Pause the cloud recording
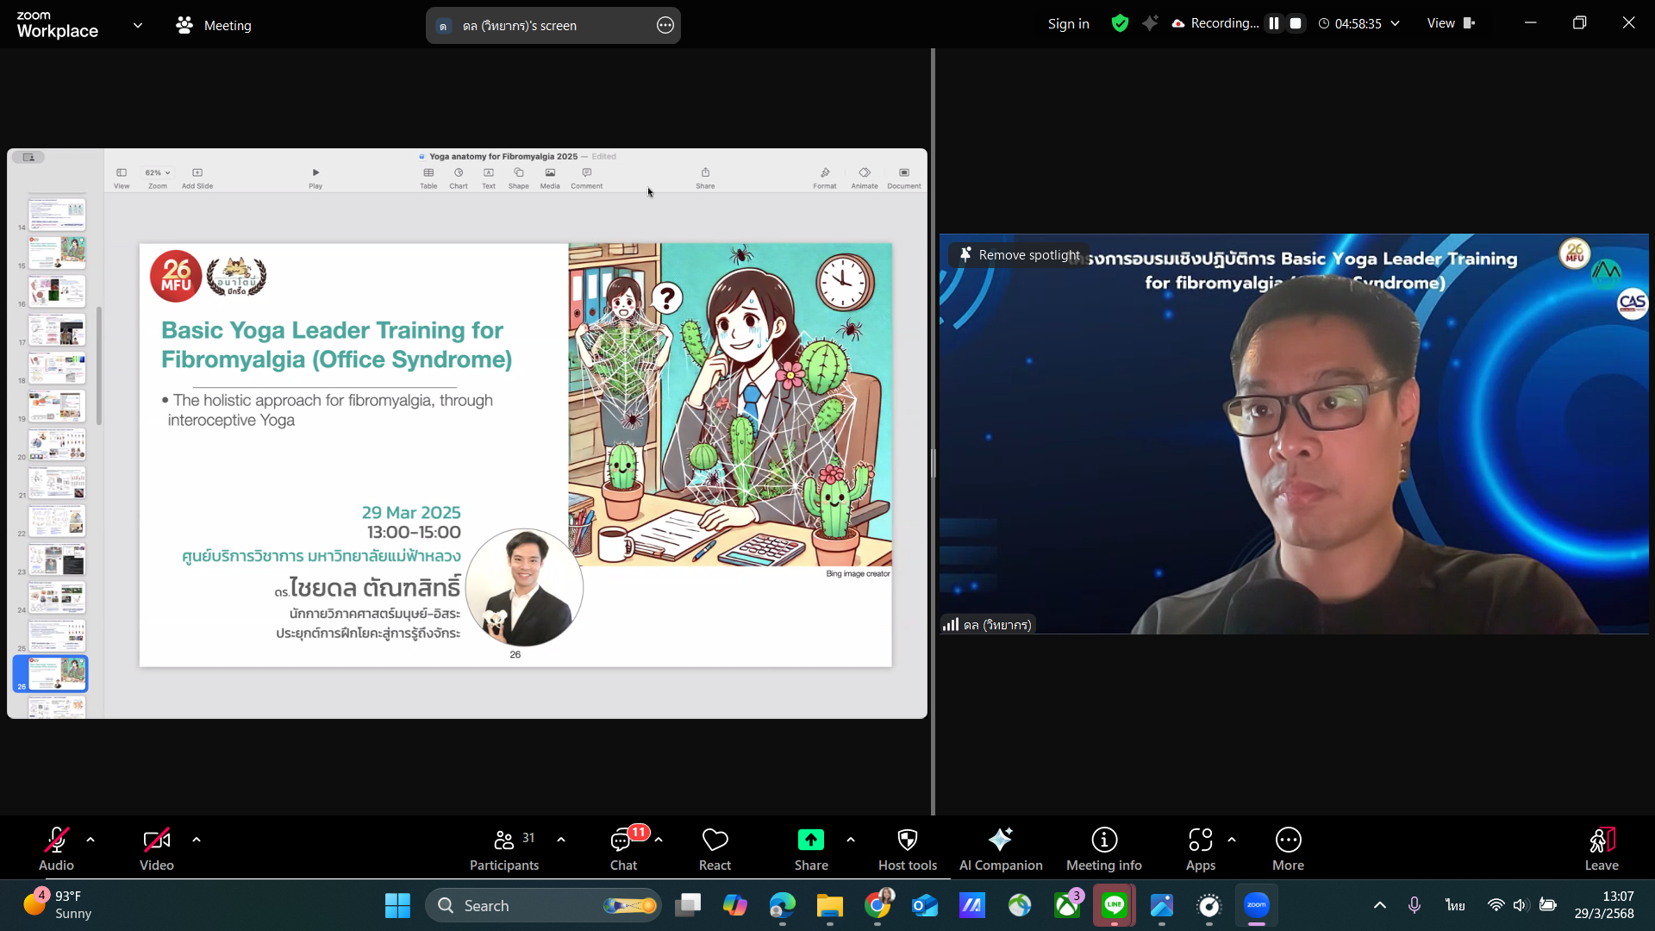The width and height of the screenshot is (1655, 931). click(x=1273, y=23)
